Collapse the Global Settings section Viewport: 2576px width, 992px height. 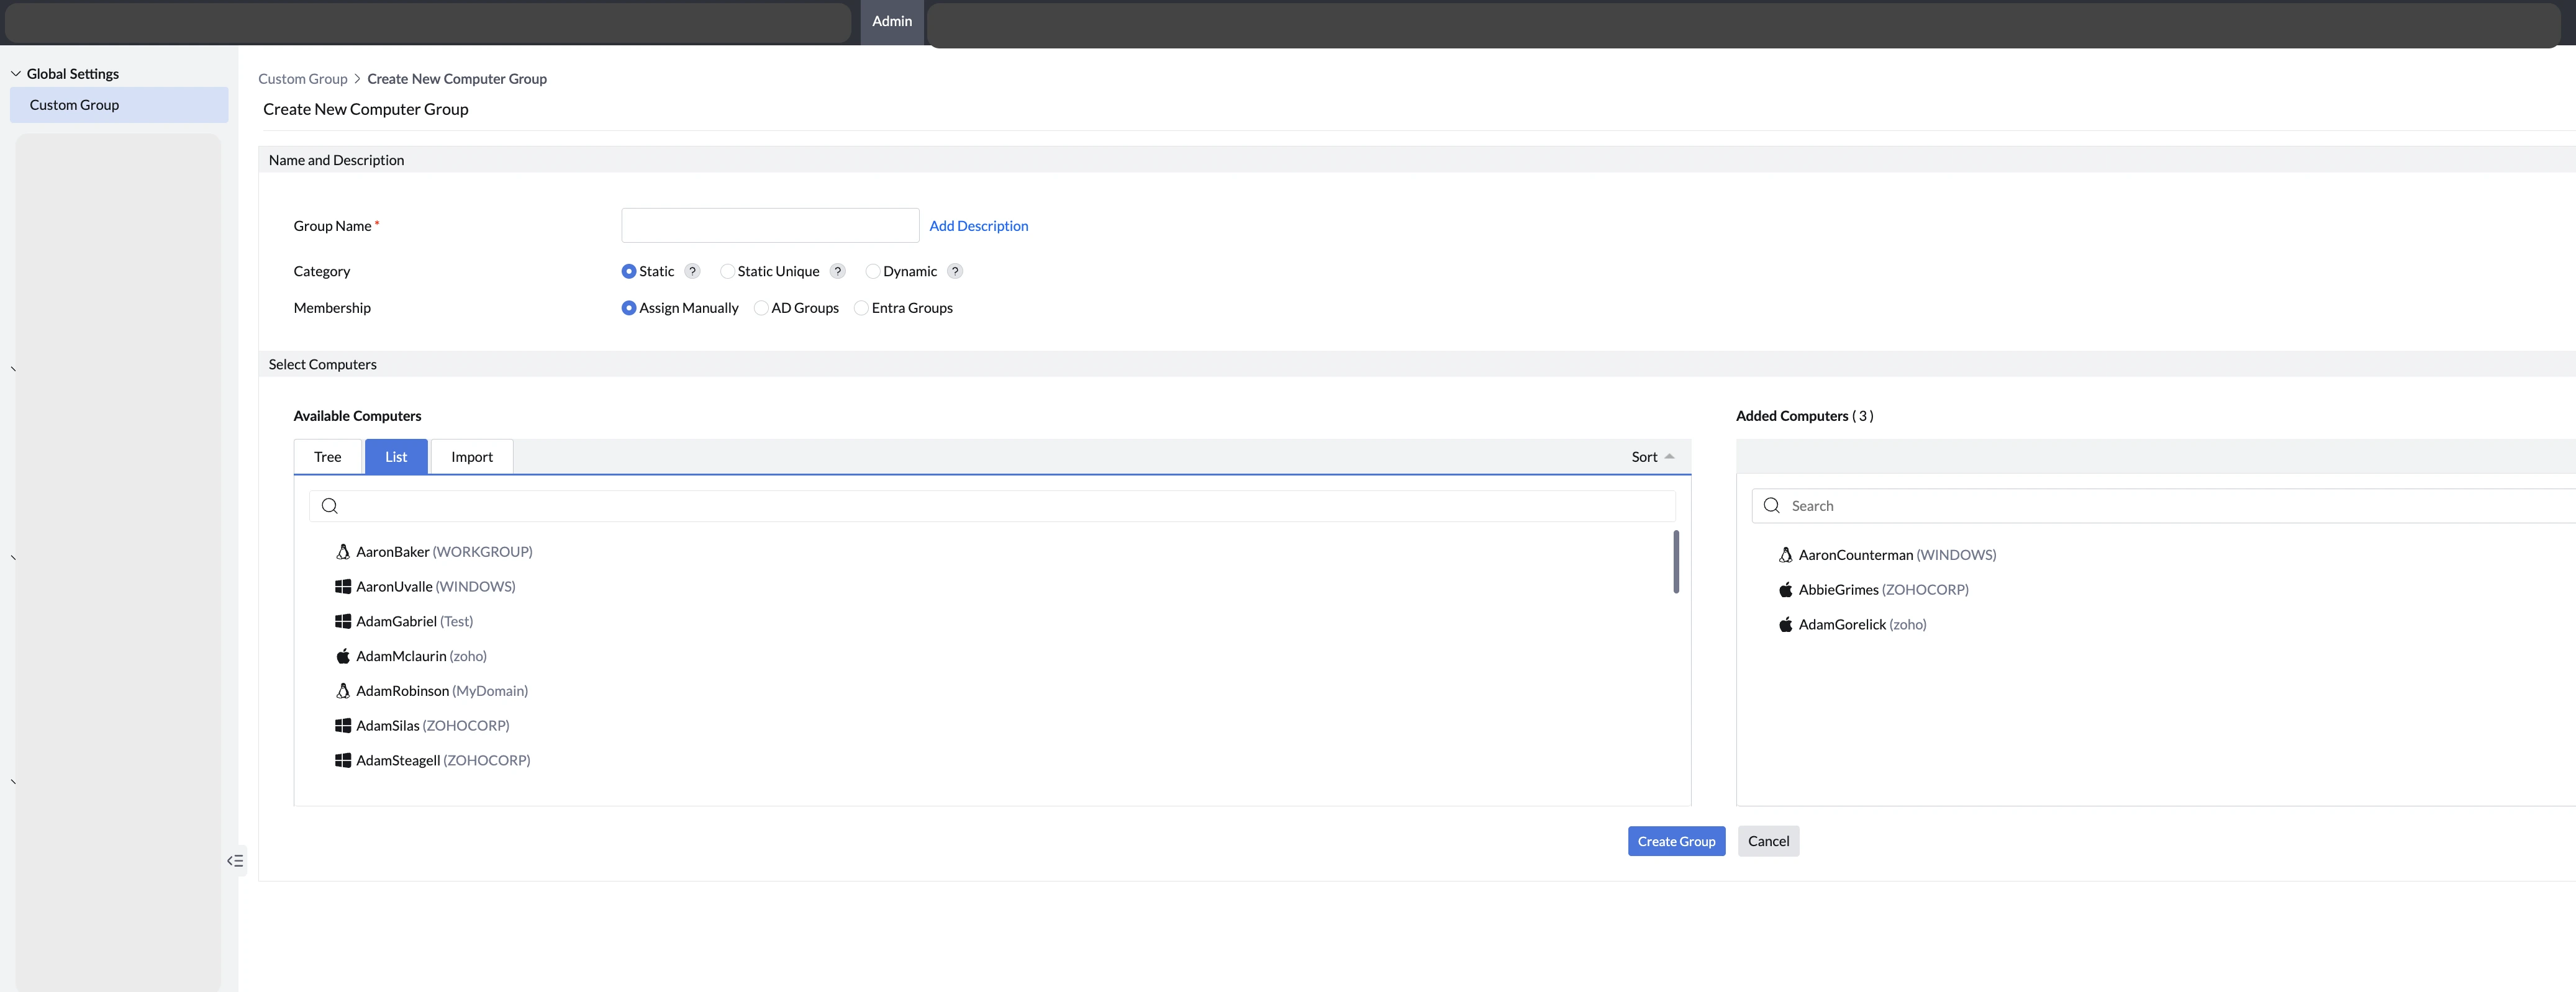(x=16, y=74)
